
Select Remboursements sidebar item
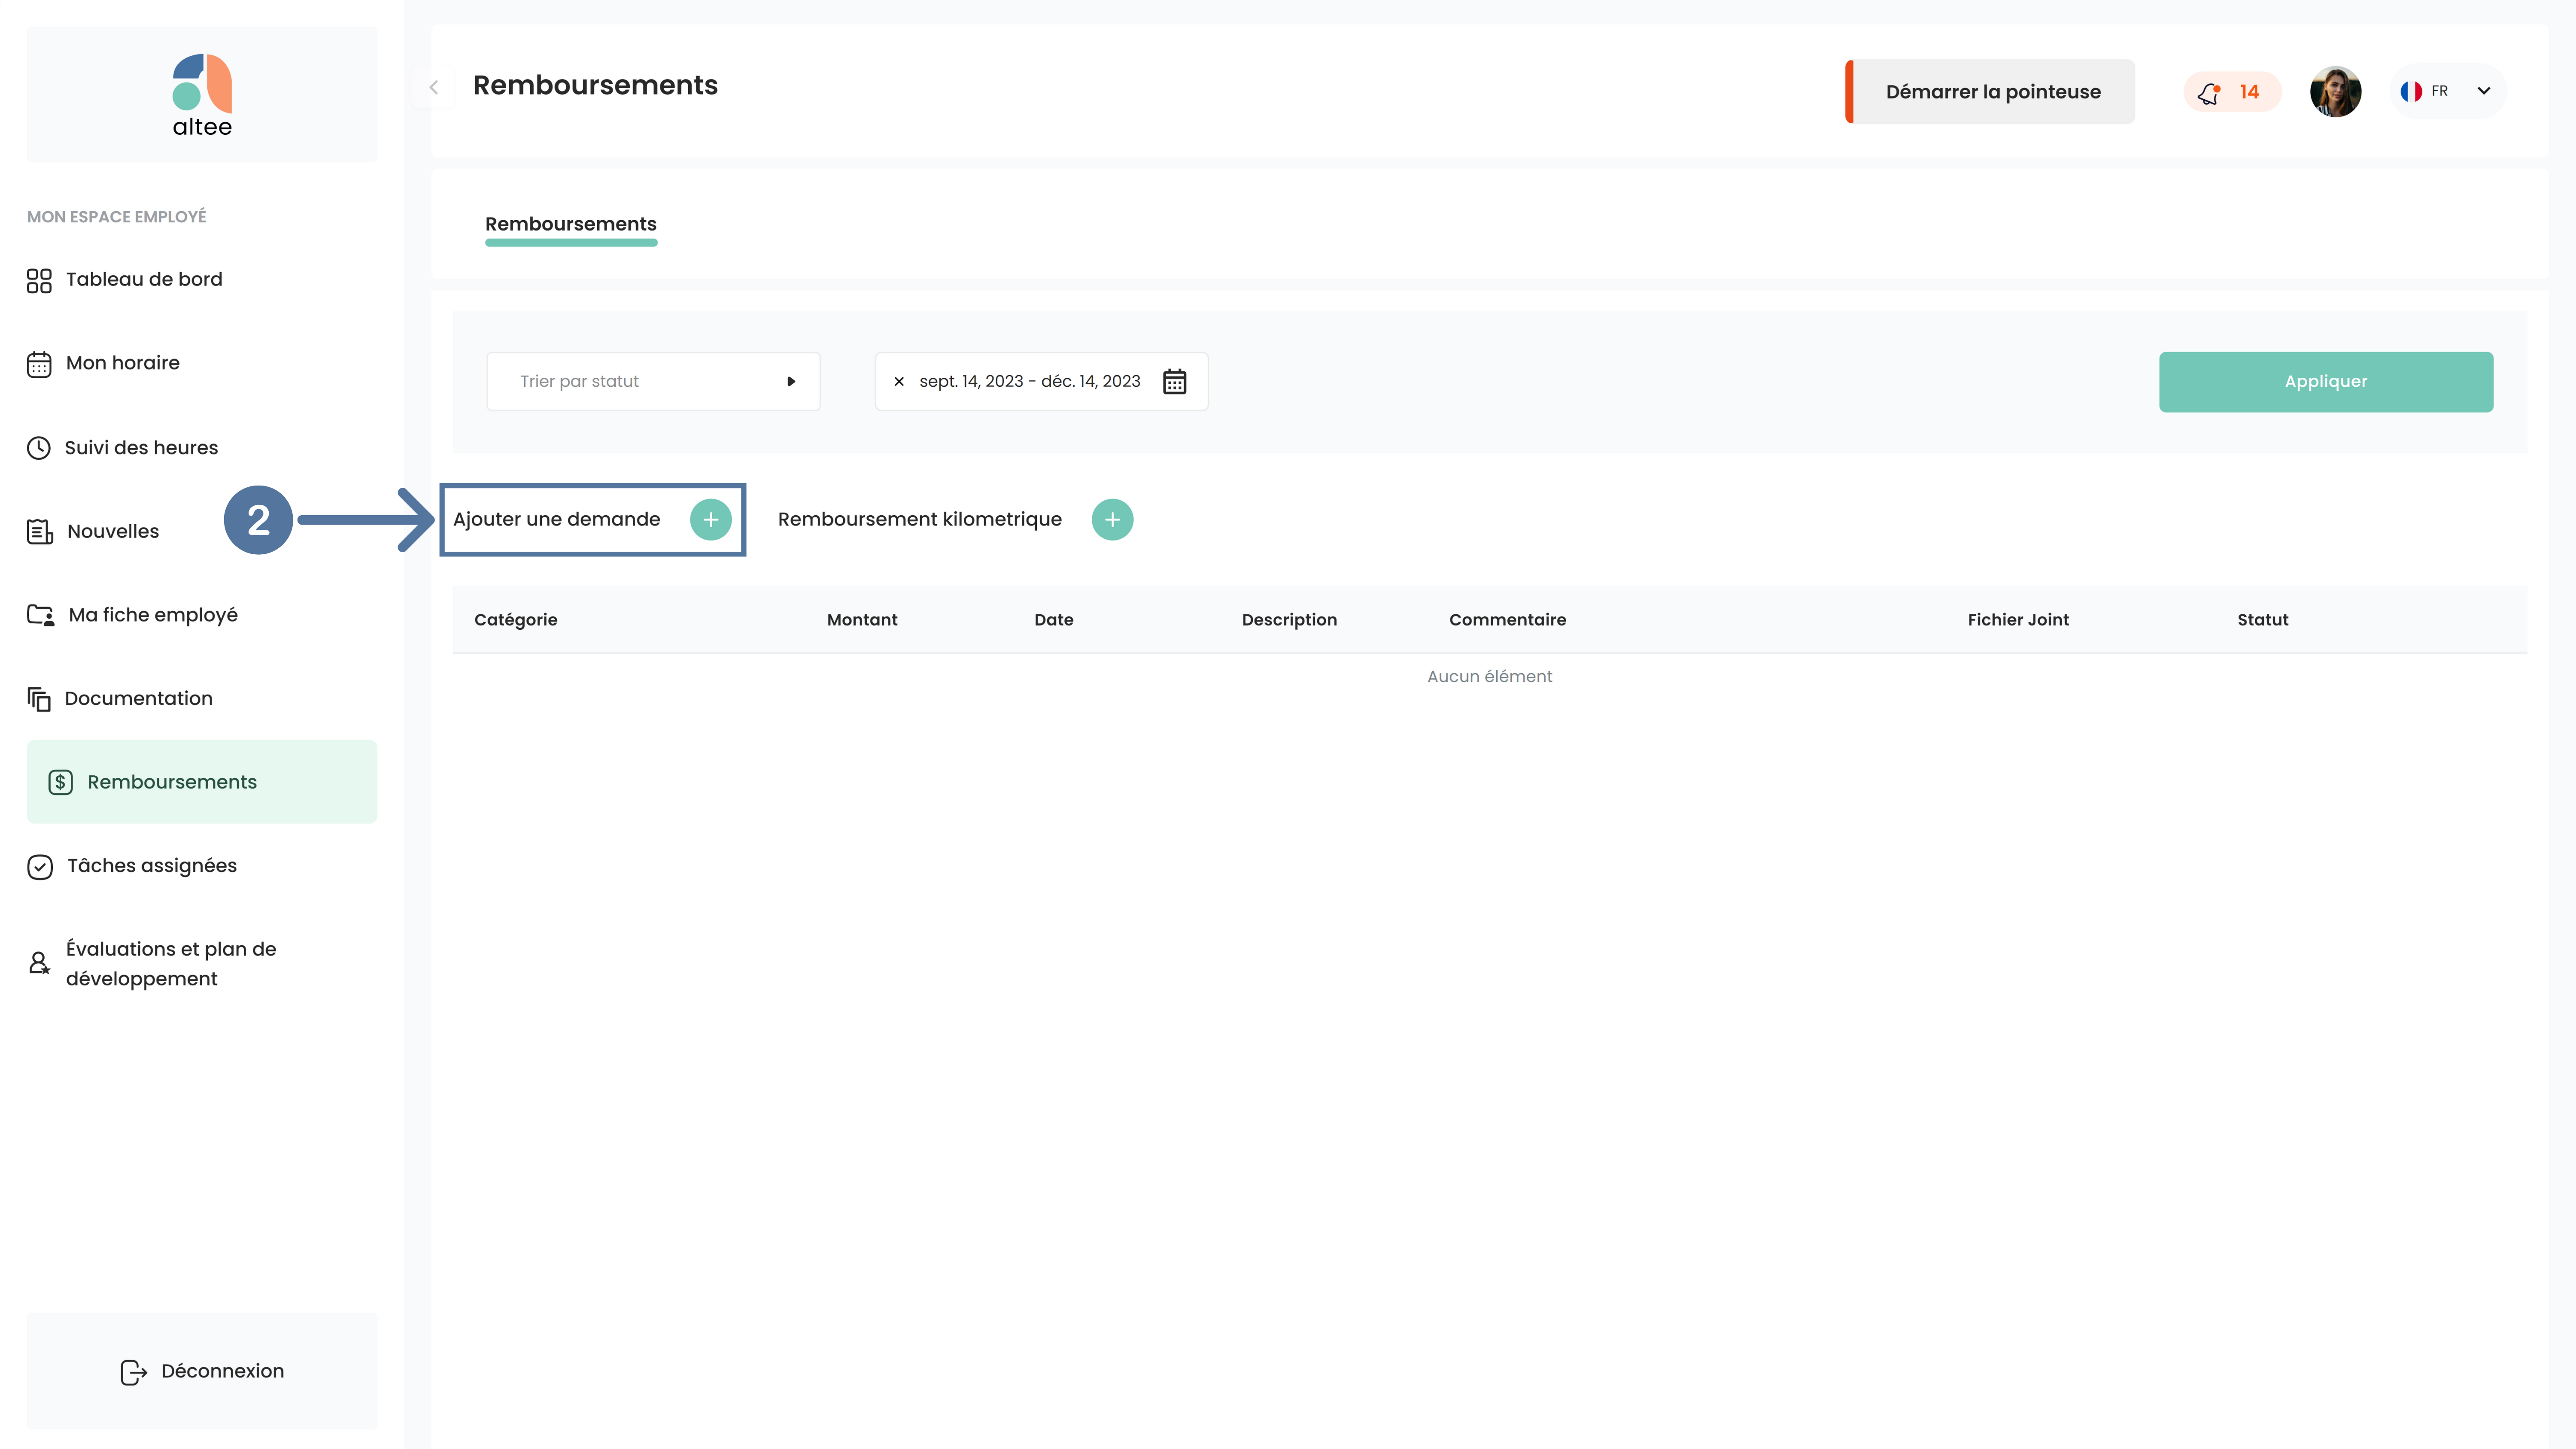202,782
